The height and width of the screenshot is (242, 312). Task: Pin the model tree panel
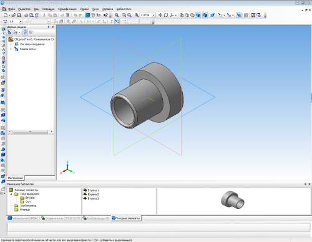[x=49, y=27]
